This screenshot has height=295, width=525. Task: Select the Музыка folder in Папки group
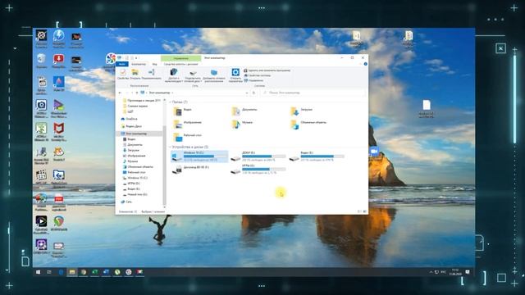243,124
